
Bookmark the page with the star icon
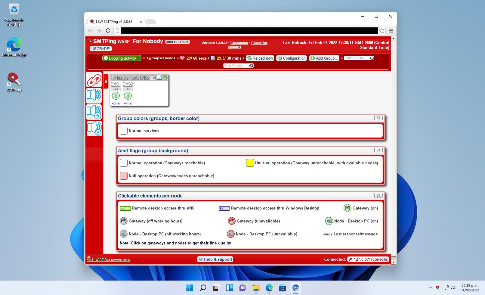[x=382, y=30]
